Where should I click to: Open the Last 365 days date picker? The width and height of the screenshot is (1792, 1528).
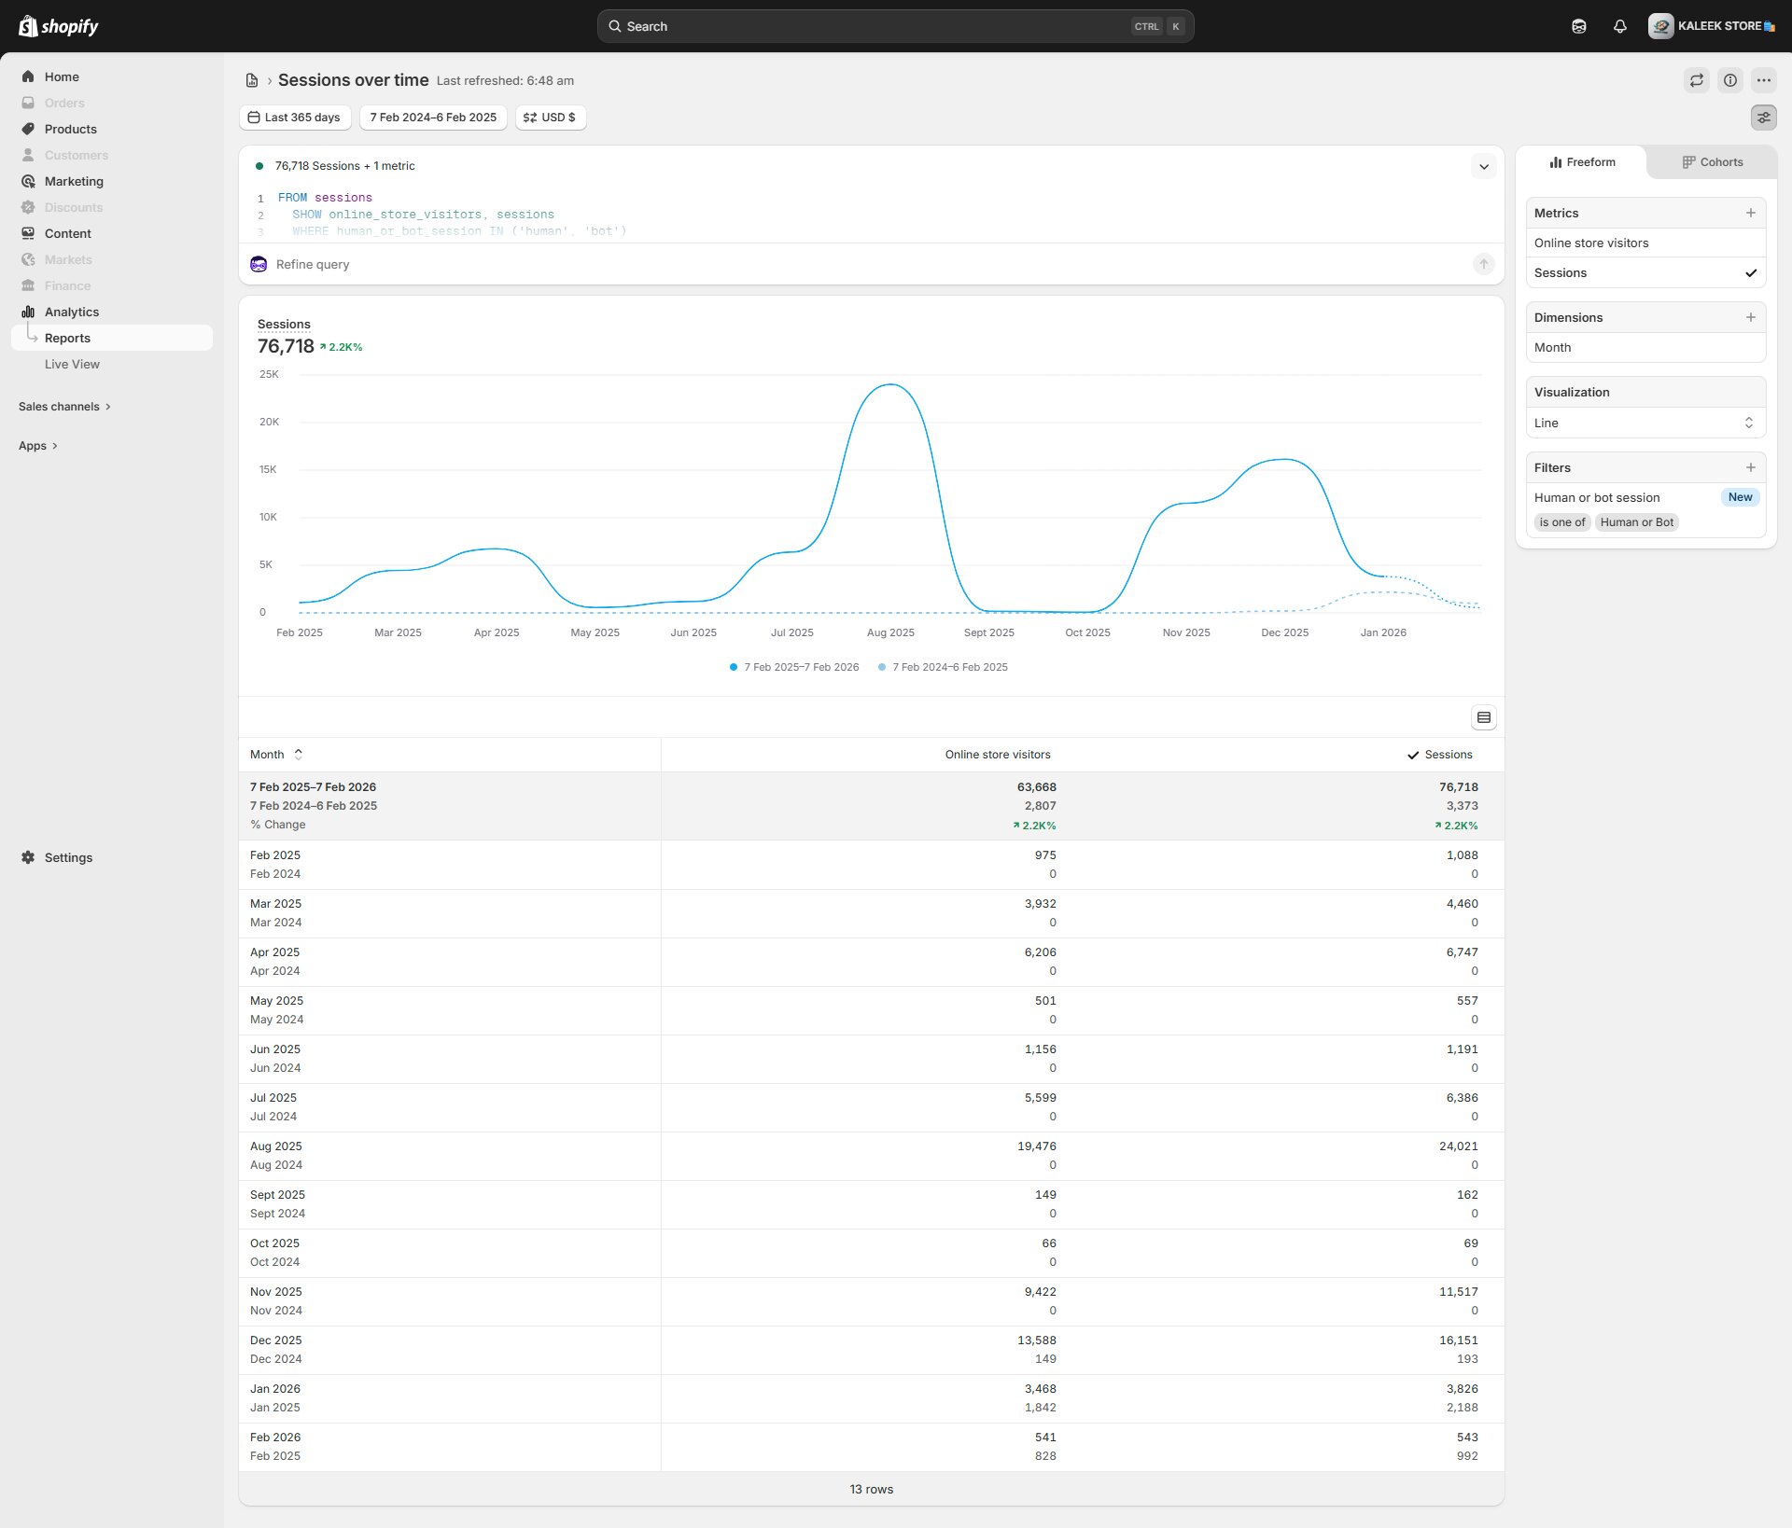tap(294, 118)
